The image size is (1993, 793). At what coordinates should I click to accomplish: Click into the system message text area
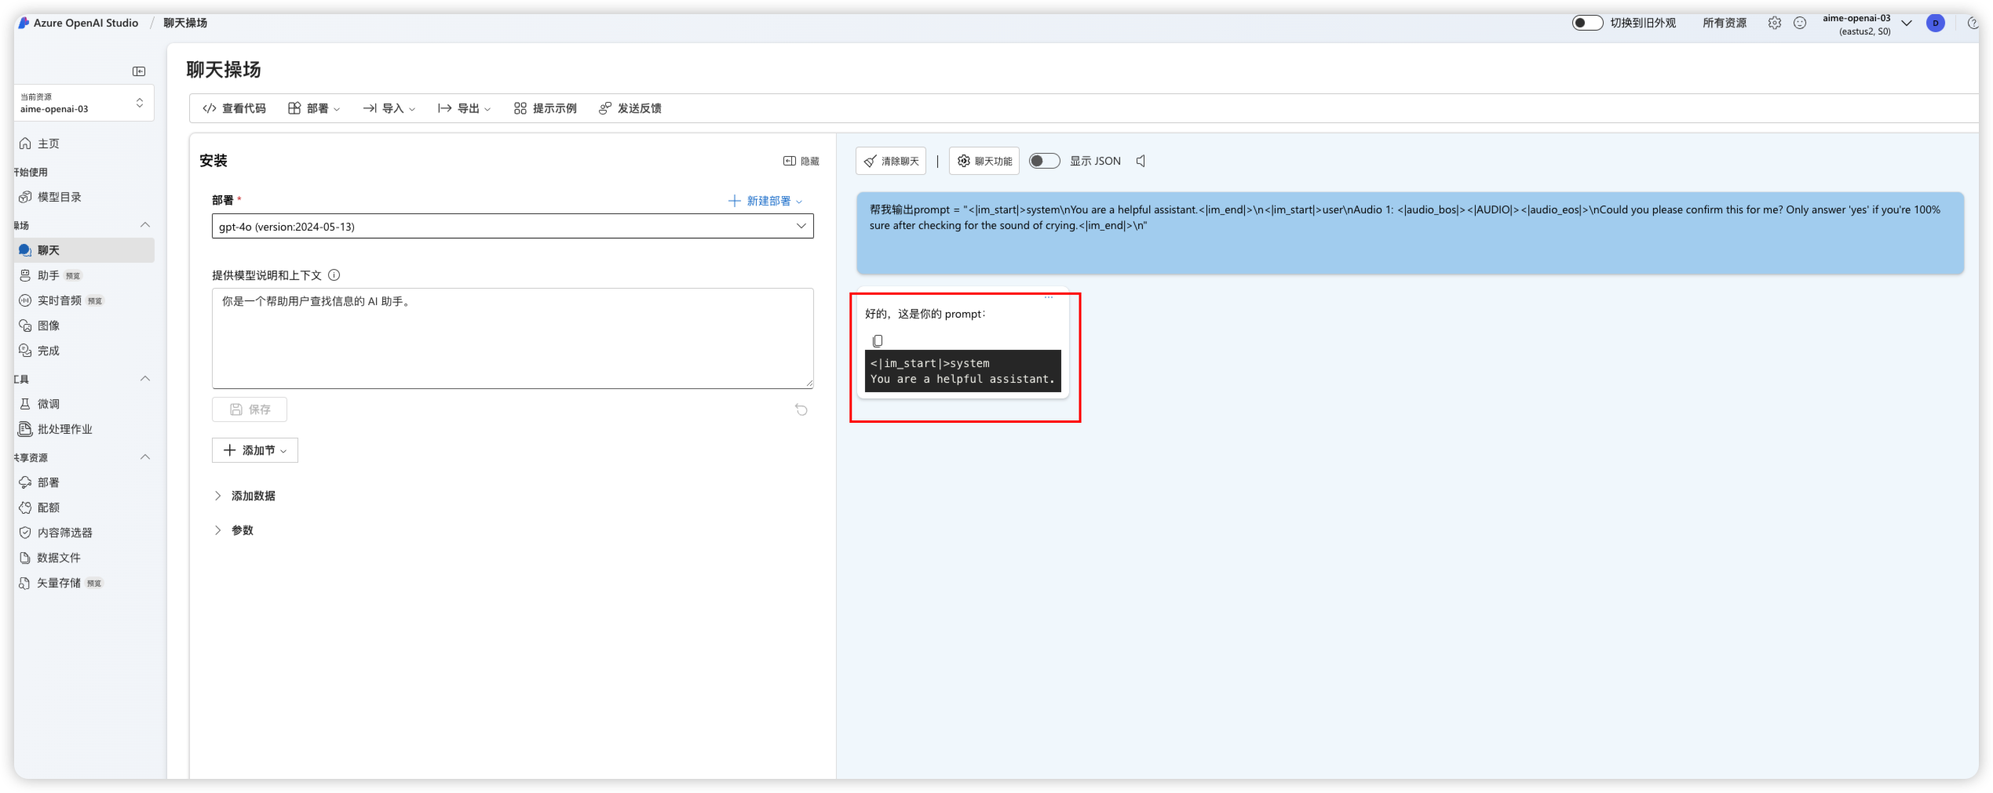tap(513, 338)
